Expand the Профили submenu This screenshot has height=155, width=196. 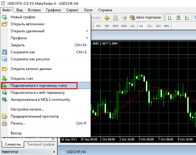click(x=46, y=38)
